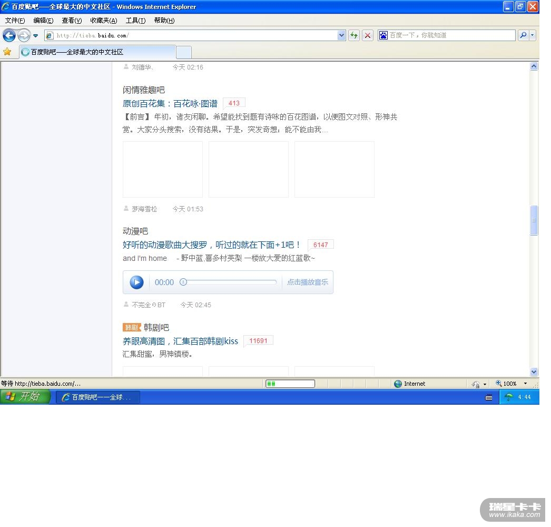Open the status bar security options dropdown

pos(485,384)
